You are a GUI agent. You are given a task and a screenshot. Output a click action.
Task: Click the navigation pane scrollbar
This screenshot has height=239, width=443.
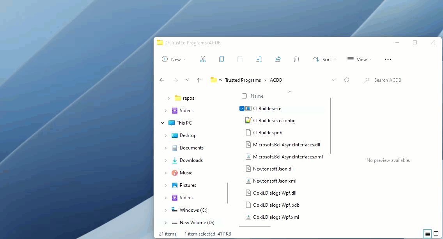tap(227, 193)
